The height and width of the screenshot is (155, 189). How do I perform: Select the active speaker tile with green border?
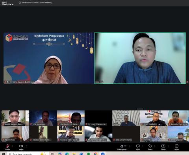click(140, 58)
